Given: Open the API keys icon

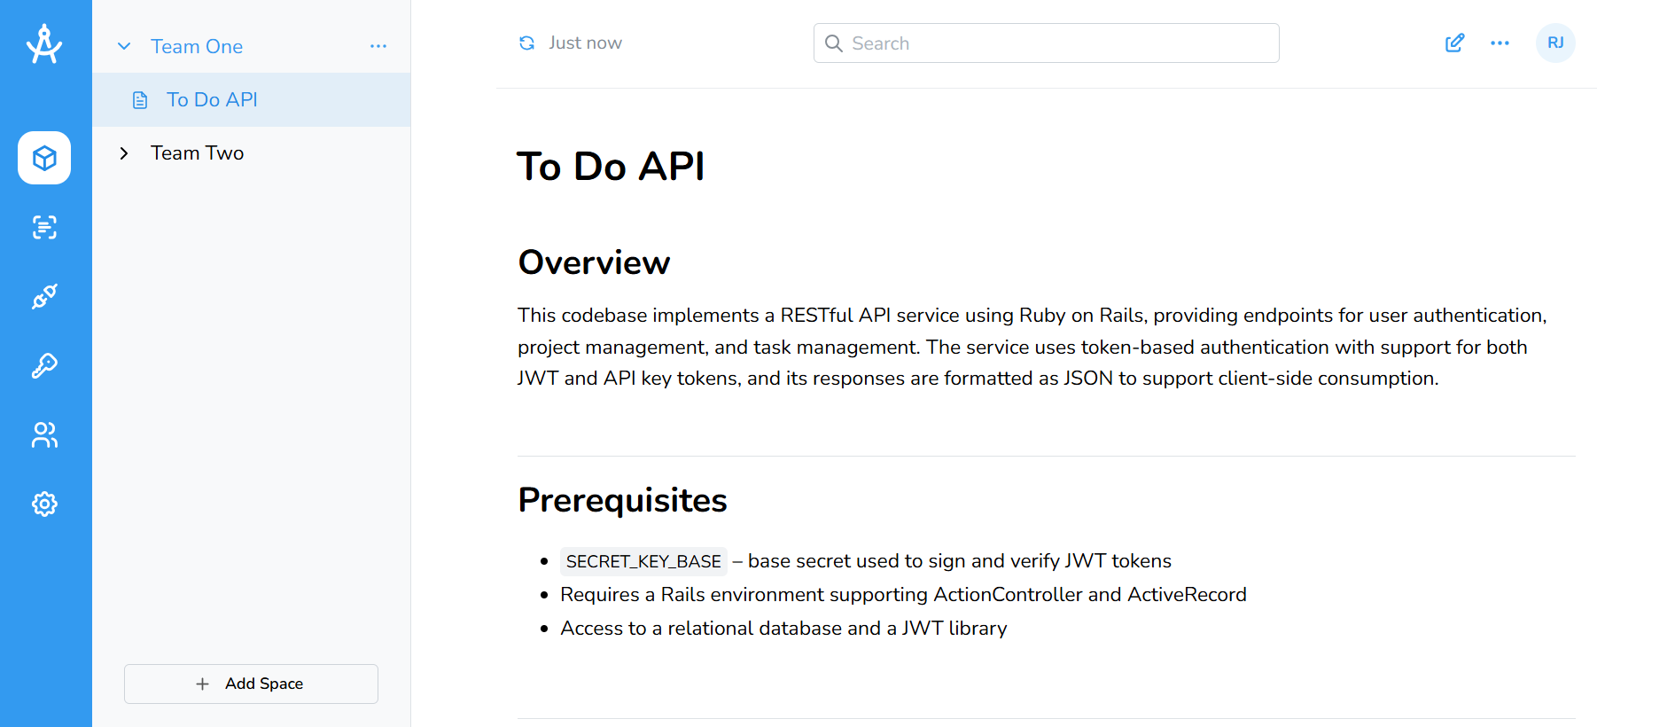Looking at the screenshot, I should pos(44,365).
